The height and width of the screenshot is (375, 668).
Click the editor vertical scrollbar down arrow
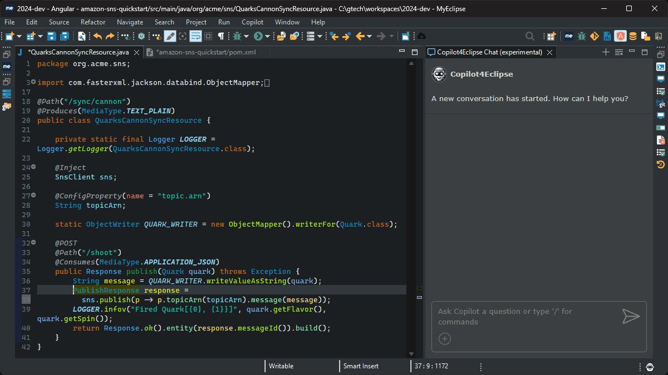(411, 353)
